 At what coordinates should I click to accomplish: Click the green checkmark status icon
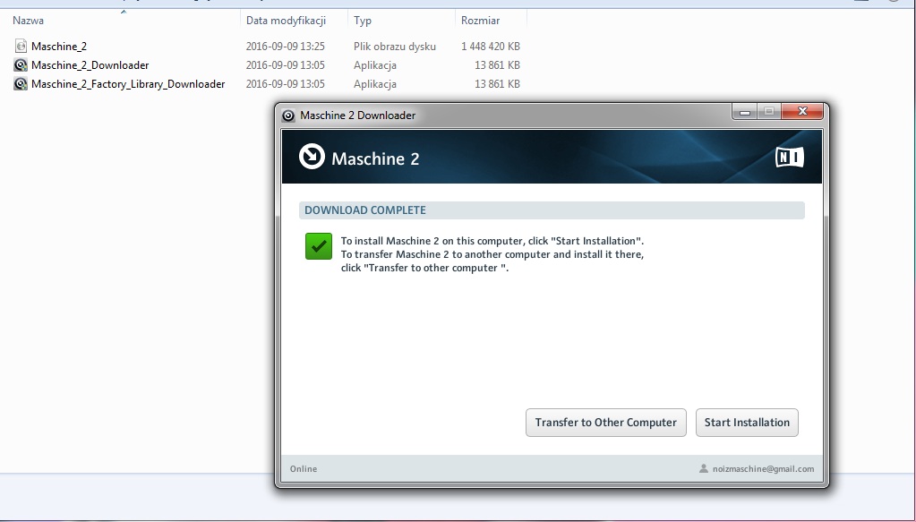coord(319,246)
